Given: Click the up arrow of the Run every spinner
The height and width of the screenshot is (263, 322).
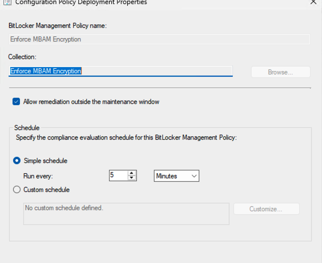Looking at the screenshot, I should pos(131,173).
